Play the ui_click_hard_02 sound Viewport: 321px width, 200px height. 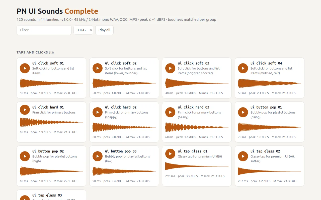[x=98, y=112]
